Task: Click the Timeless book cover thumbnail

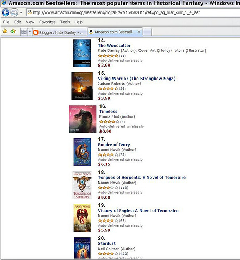Action: pos(83,119)
